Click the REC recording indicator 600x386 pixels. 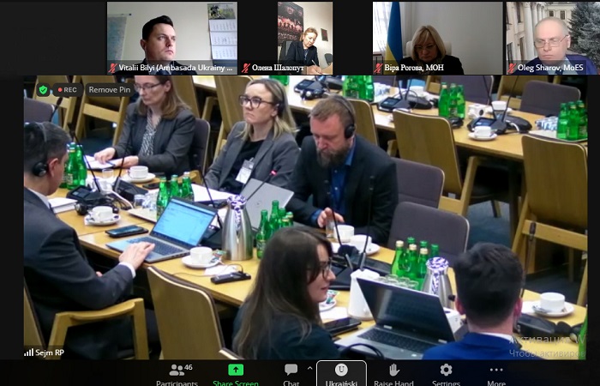tap(68, 90)
